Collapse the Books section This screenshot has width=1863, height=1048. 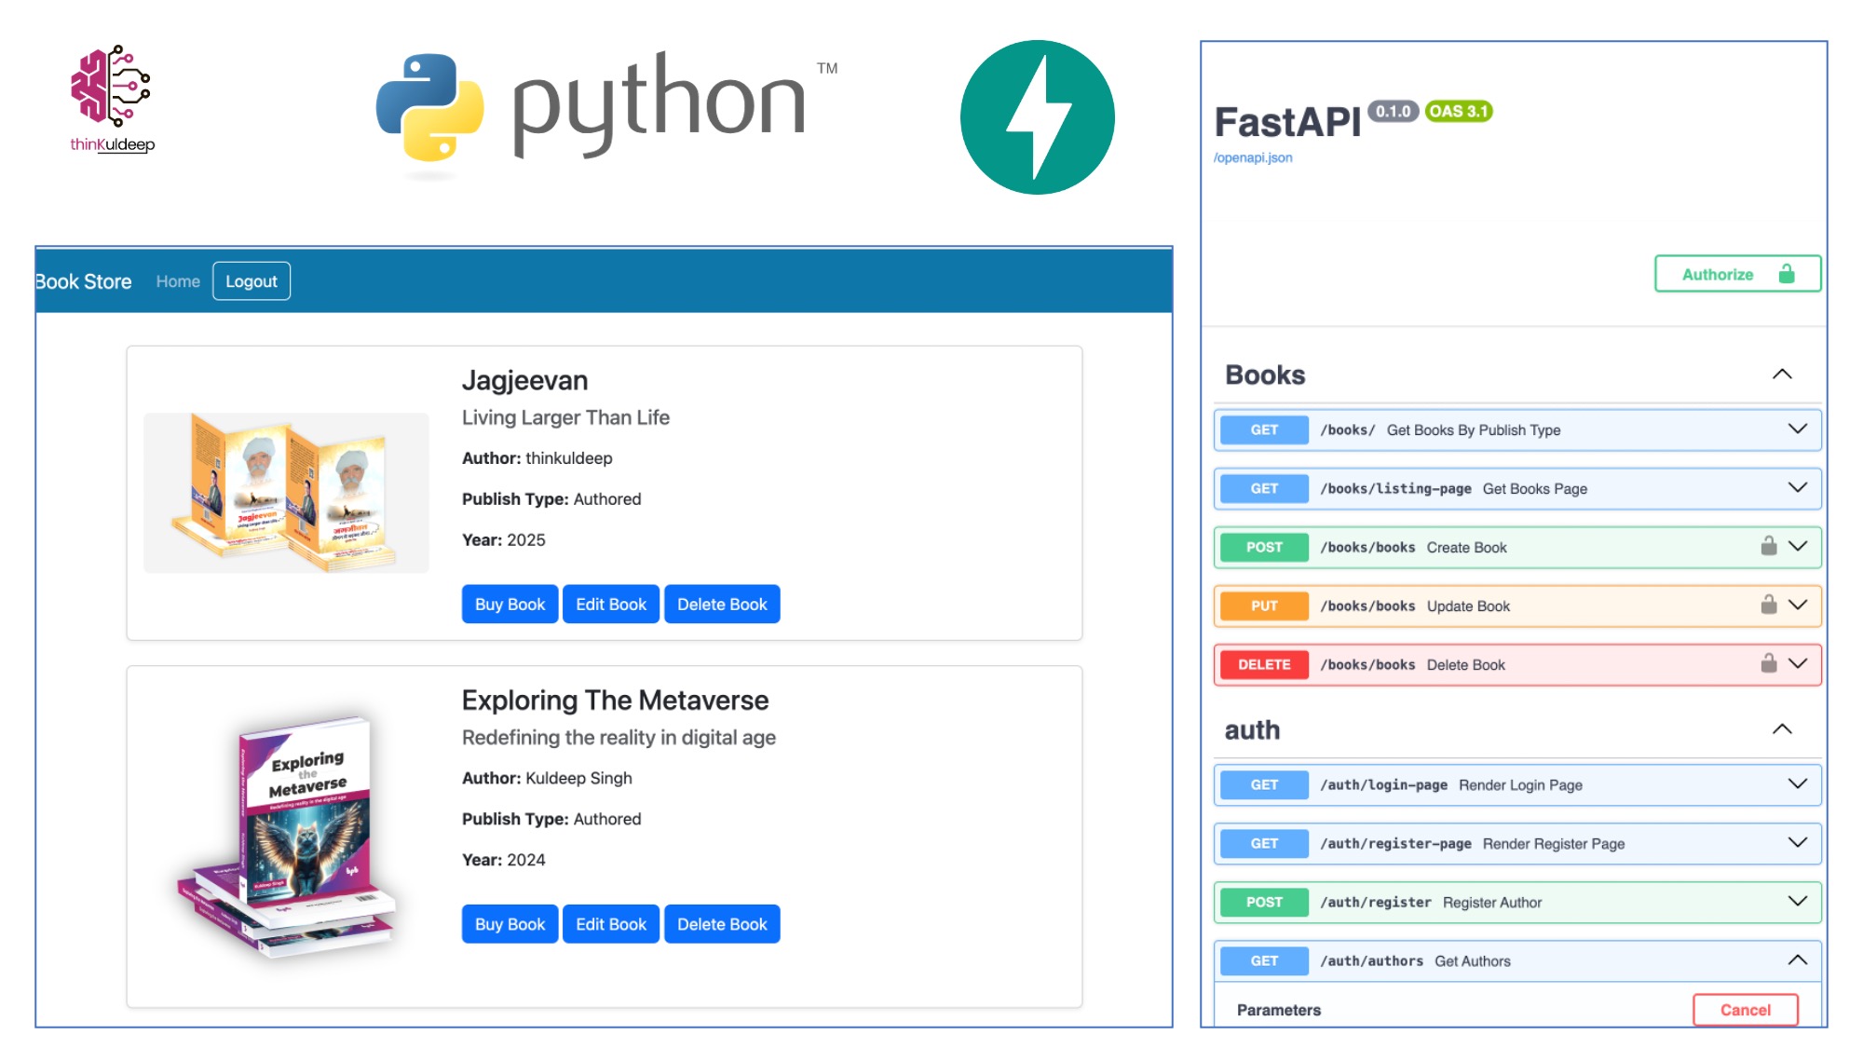click(x=1781, y=374)
